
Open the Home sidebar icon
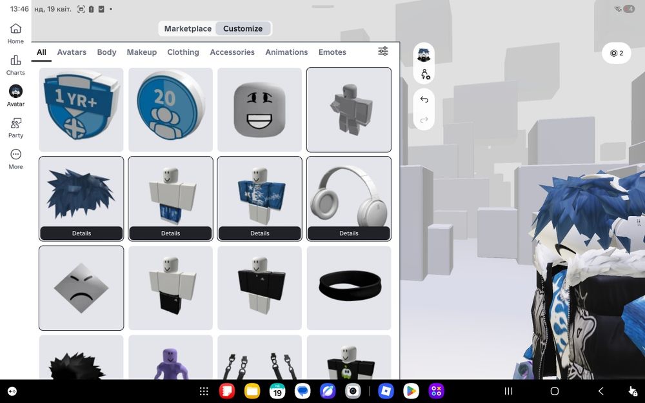(x=15, y=34)
